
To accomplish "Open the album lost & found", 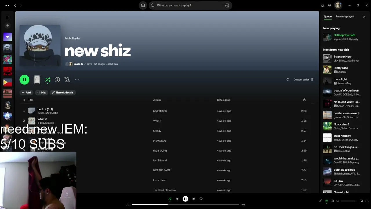I will coord(160,161).
